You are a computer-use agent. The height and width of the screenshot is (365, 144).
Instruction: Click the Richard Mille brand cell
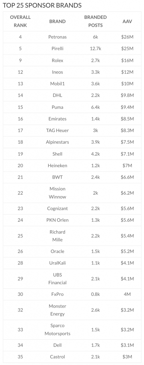pyautogui.click(x=57, y=236)
